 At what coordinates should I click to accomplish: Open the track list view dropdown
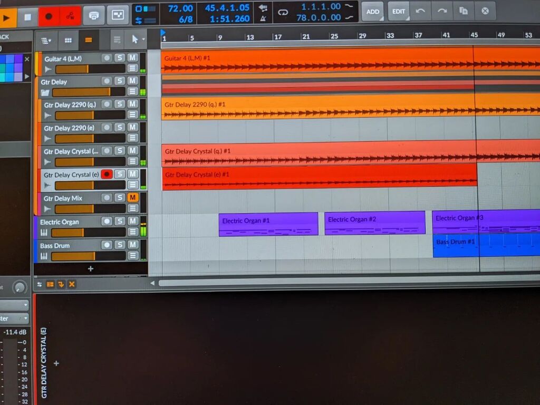tap(46, 41)
